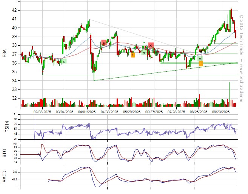This screenshot has height=194, width=248.
Task: Click the 09/23/2025 date label
Action: (220, 112)
